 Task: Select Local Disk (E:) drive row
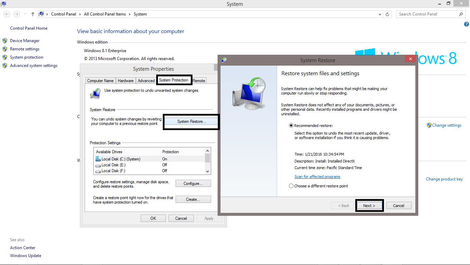pos(149,165)
